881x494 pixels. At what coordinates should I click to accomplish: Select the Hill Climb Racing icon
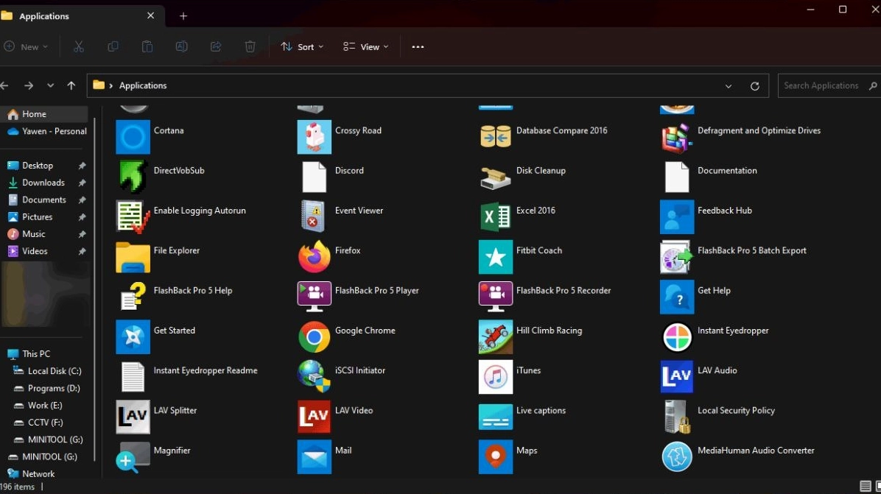496,337
